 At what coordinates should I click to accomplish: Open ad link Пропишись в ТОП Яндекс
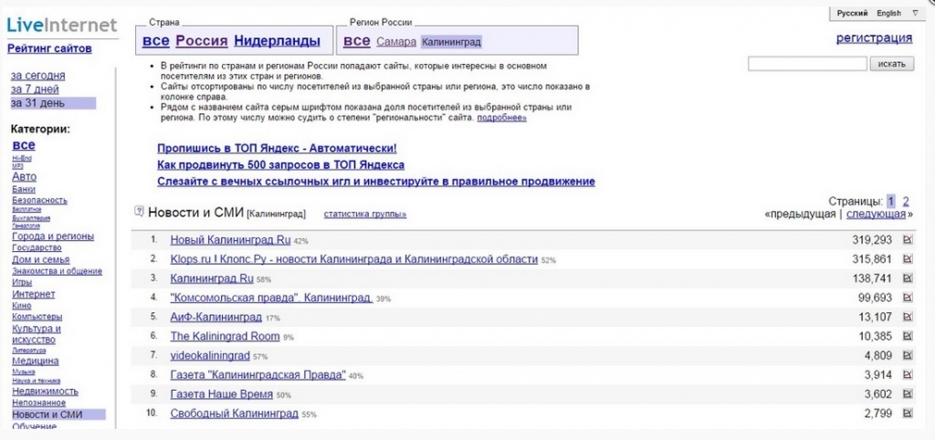click(277, 149)
